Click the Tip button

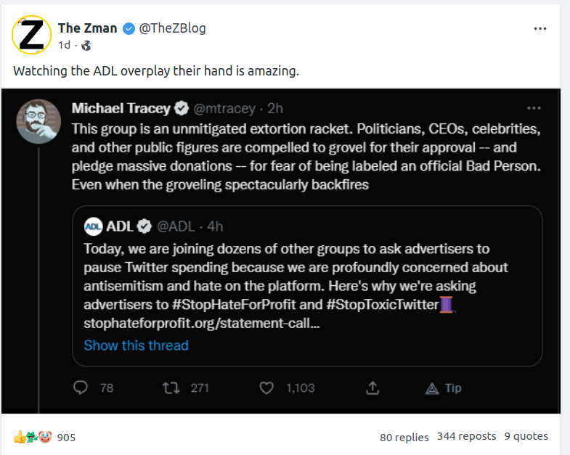444,388
